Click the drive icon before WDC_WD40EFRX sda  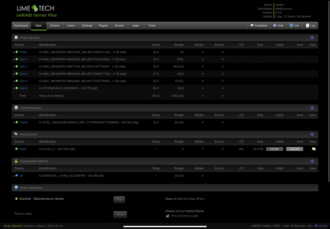(x=40, y=52)
